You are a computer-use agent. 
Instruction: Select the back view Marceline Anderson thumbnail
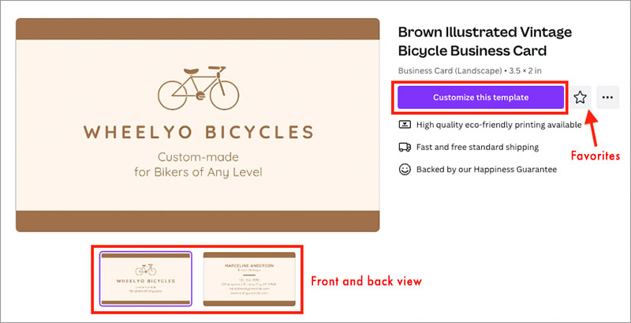pyautogui.click(x=249, y=279)
